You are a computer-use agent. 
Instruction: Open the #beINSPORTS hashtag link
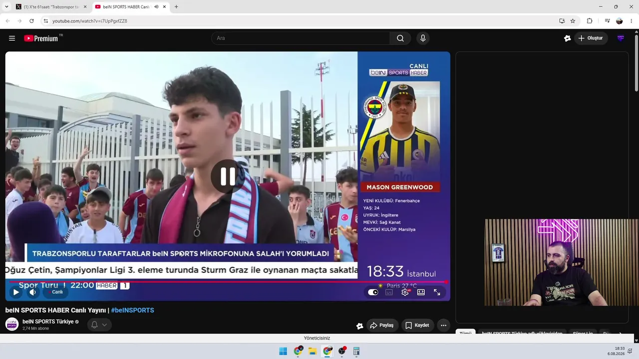click(x=132, y=310)
